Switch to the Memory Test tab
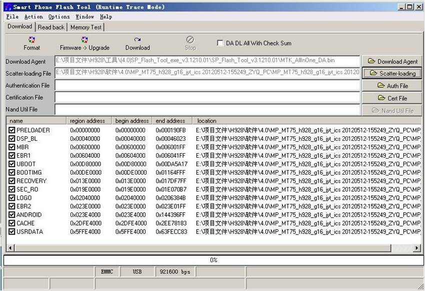The width and height of the screenshot is (425, 291). 85,27
